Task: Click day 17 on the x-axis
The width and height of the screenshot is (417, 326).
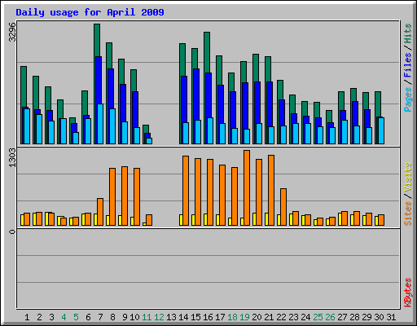Action: pyautogui.click(x=220, y=317)
